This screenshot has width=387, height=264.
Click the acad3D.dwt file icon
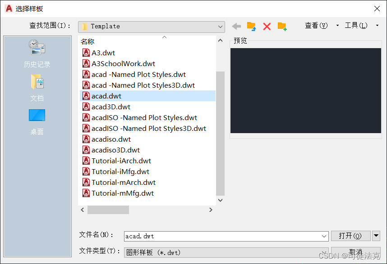click(x=86, y=107)
